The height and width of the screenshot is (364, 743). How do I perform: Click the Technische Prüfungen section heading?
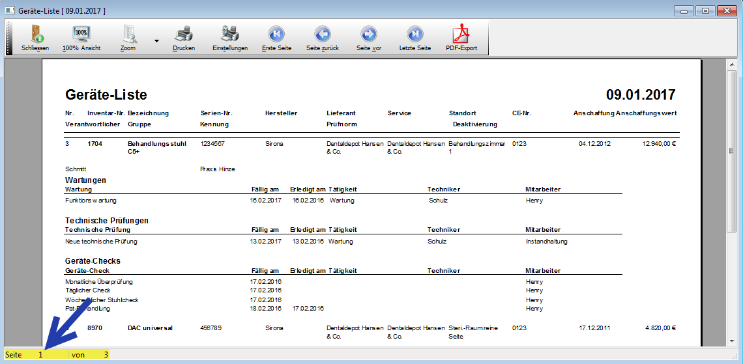click(x=107, y=221)
